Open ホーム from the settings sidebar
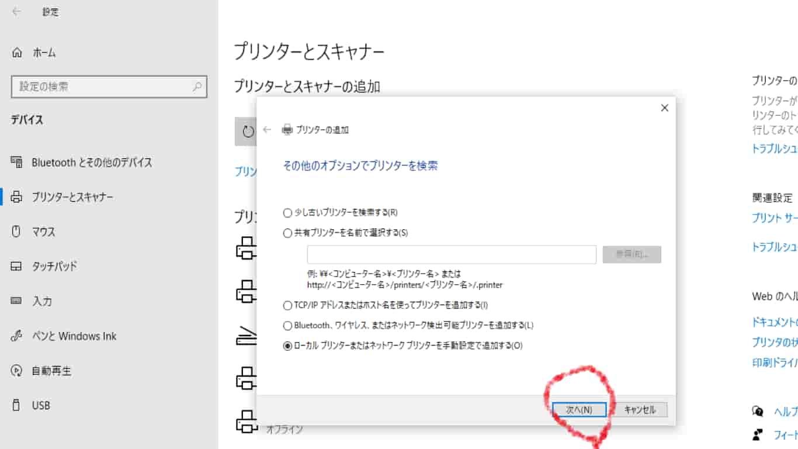The height and width of the screenshot is (449, 798). pos(16,53)
